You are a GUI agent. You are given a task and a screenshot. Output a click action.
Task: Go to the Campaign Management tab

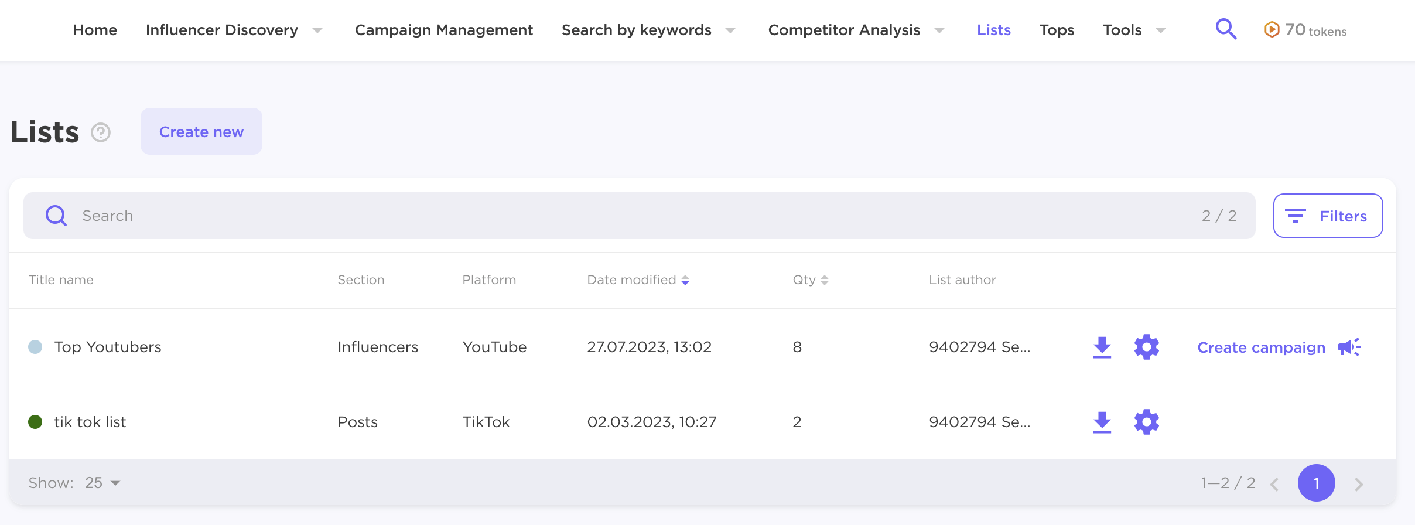[x=443, y=30]
